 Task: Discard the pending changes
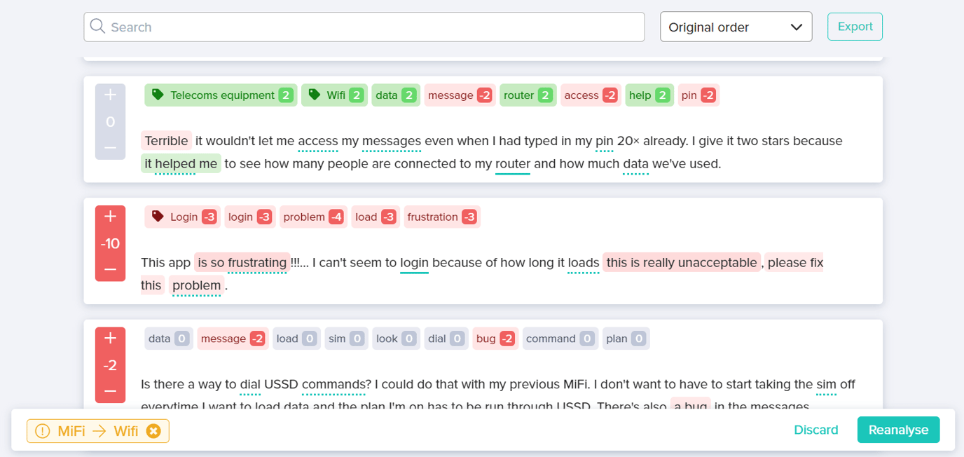(x=815, y=430)
